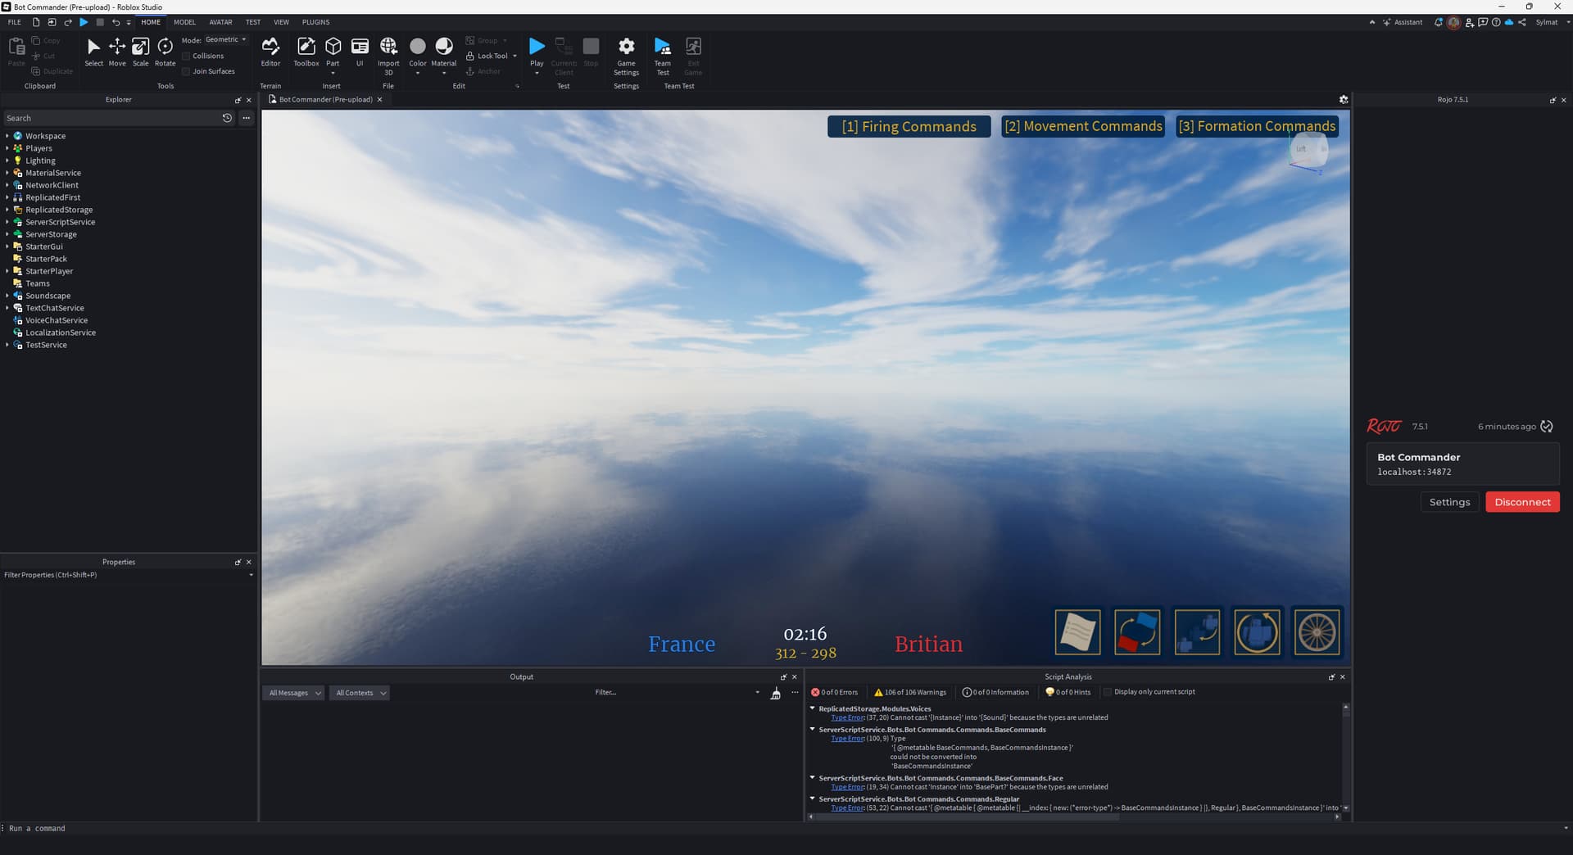Expand the StarterGui node

(7, 247)
